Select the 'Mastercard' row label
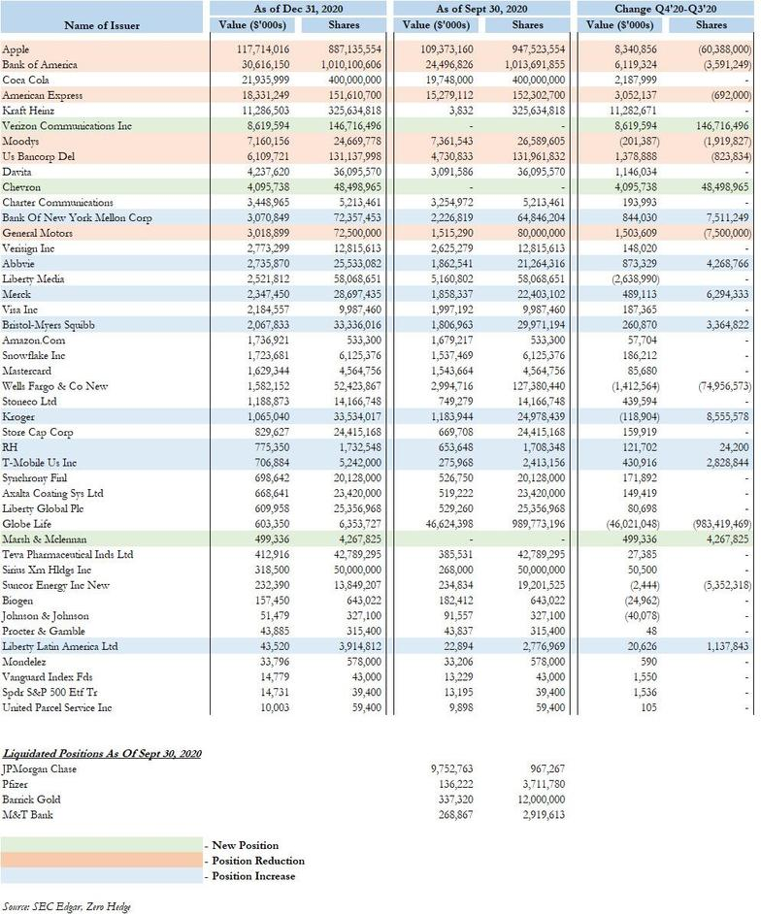761x914 pixels. pos(27,371)
